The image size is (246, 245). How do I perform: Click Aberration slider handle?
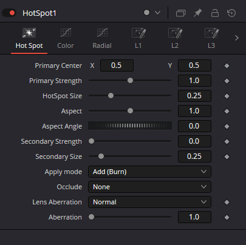coord(92,217)
